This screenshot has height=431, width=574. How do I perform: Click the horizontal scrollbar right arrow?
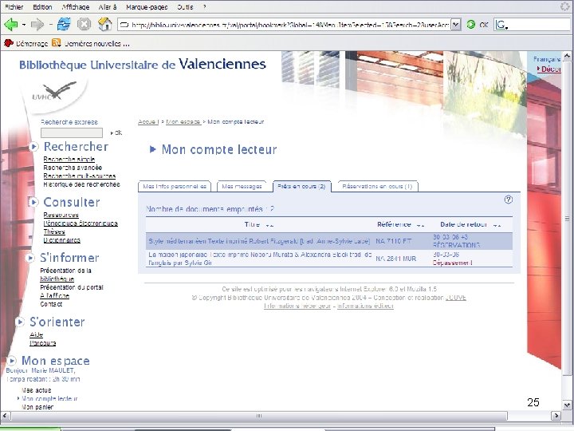coord(556,416)
